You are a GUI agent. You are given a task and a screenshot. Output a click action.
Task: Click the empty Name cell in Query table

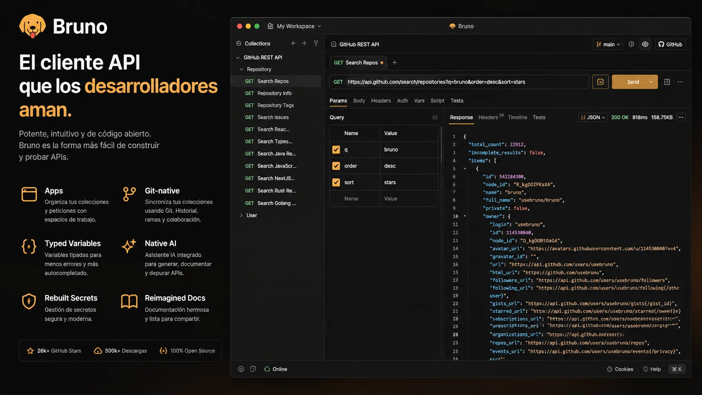point(355,199)
